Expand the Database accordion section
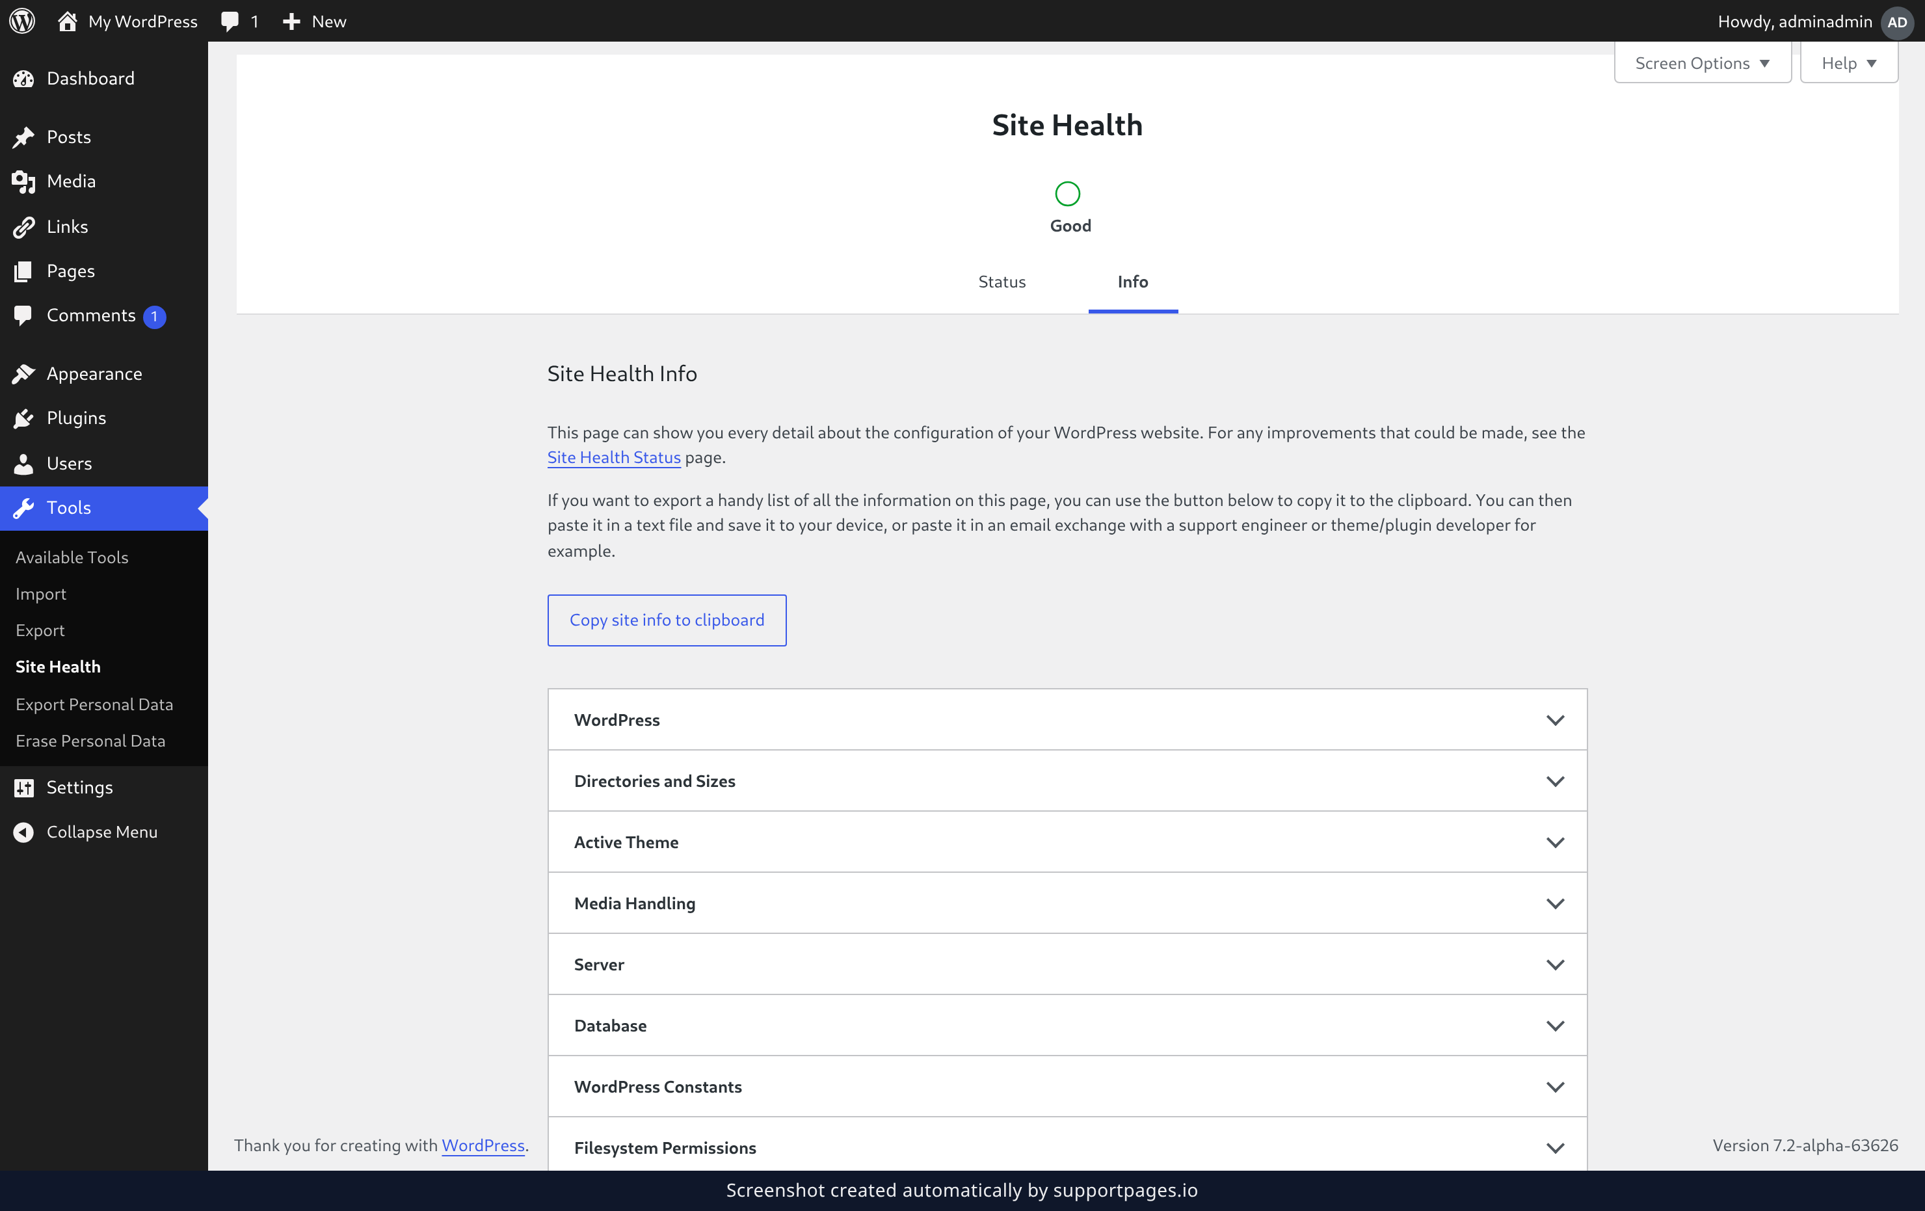The height and width of the screenshot is (1211, 1925). (x=1067, y=1026)
